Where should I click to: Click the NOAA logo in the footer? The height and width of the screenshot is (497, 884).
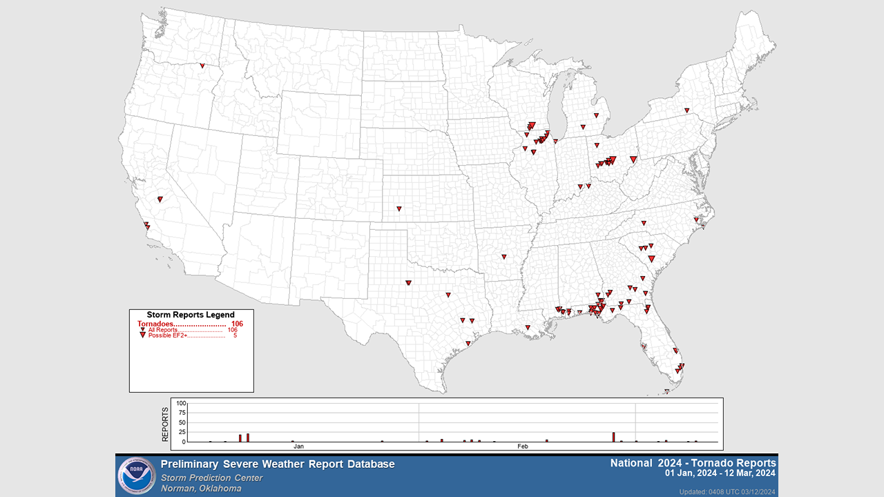[x=137, y=476]
